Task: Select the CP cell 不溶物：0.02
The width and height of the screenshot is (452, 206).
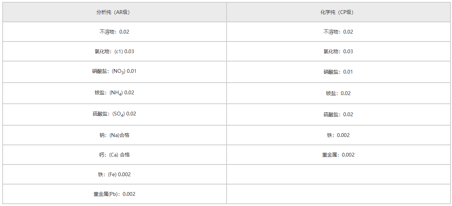Action: (339, 32)
